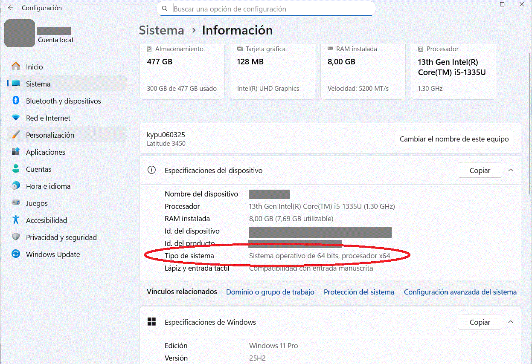Click the back arrow to exit Configuración

(10, 7)
